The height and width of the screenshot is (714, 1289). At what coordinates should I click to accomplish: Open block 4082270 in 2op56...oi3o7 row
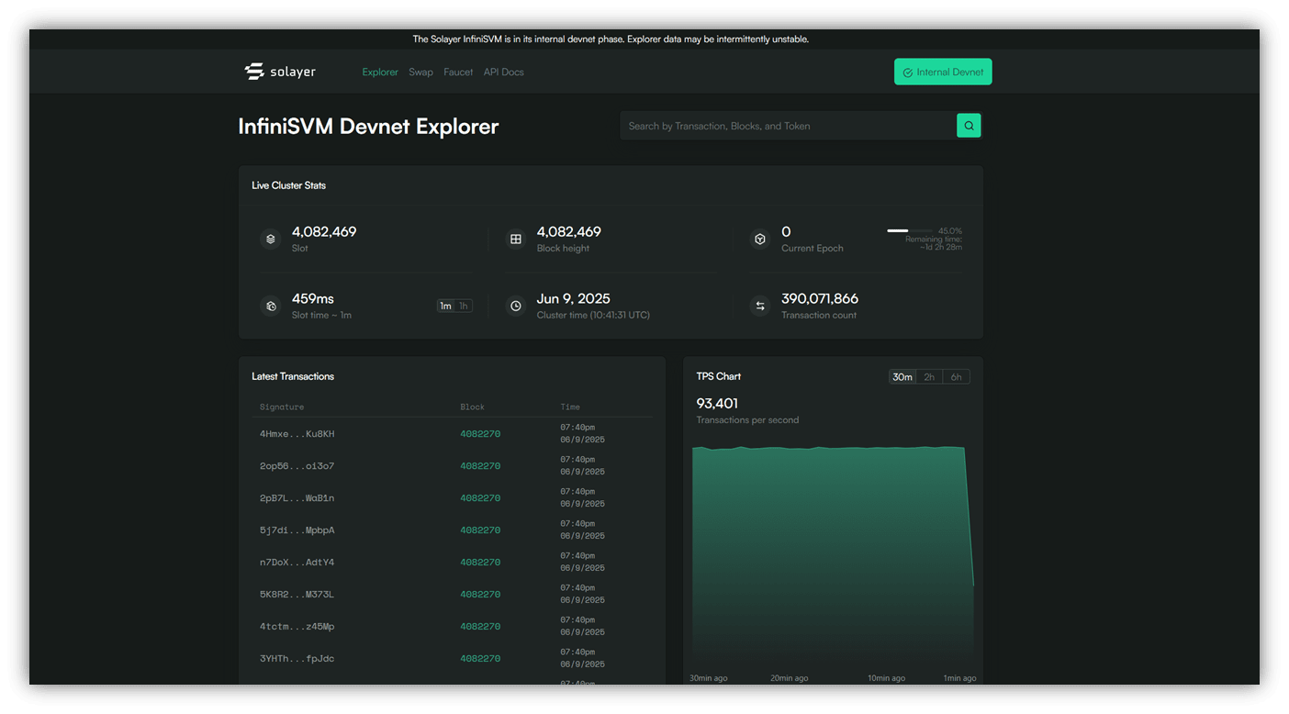pos(480,466)
